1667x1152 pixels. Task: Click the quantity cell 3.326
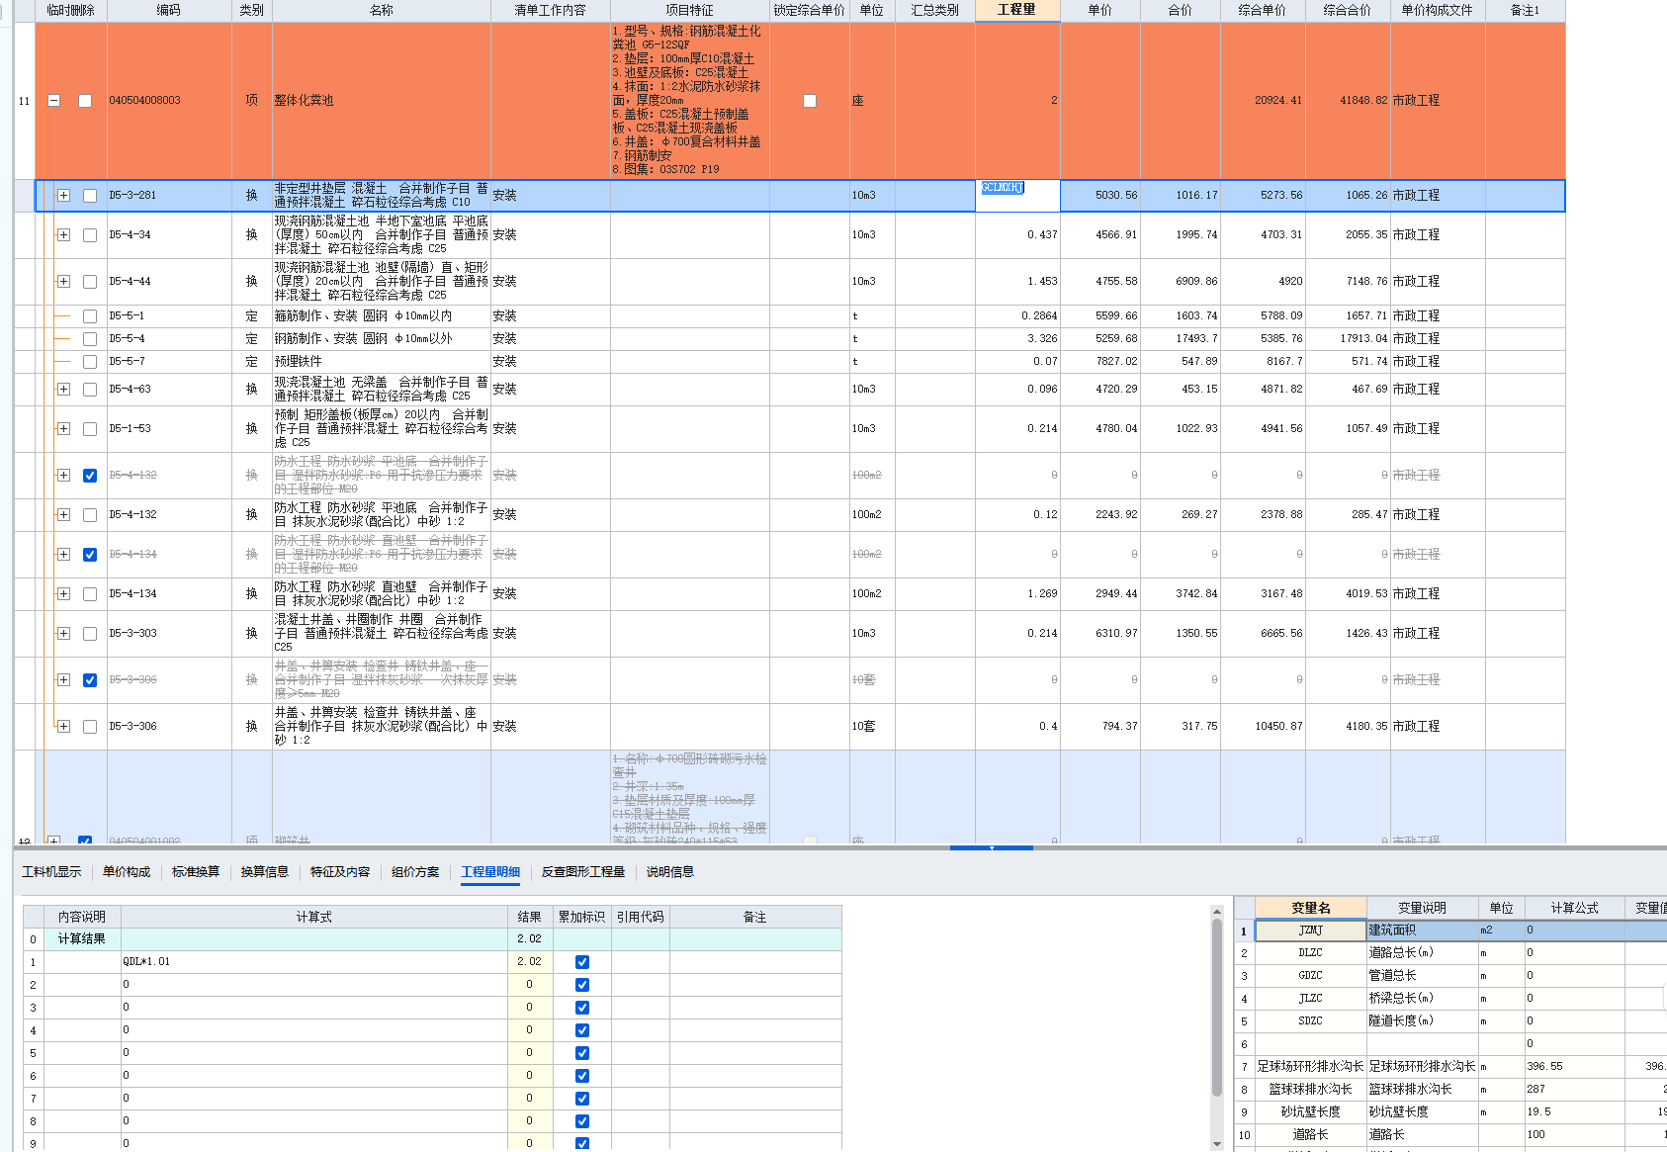(1017, 339)
